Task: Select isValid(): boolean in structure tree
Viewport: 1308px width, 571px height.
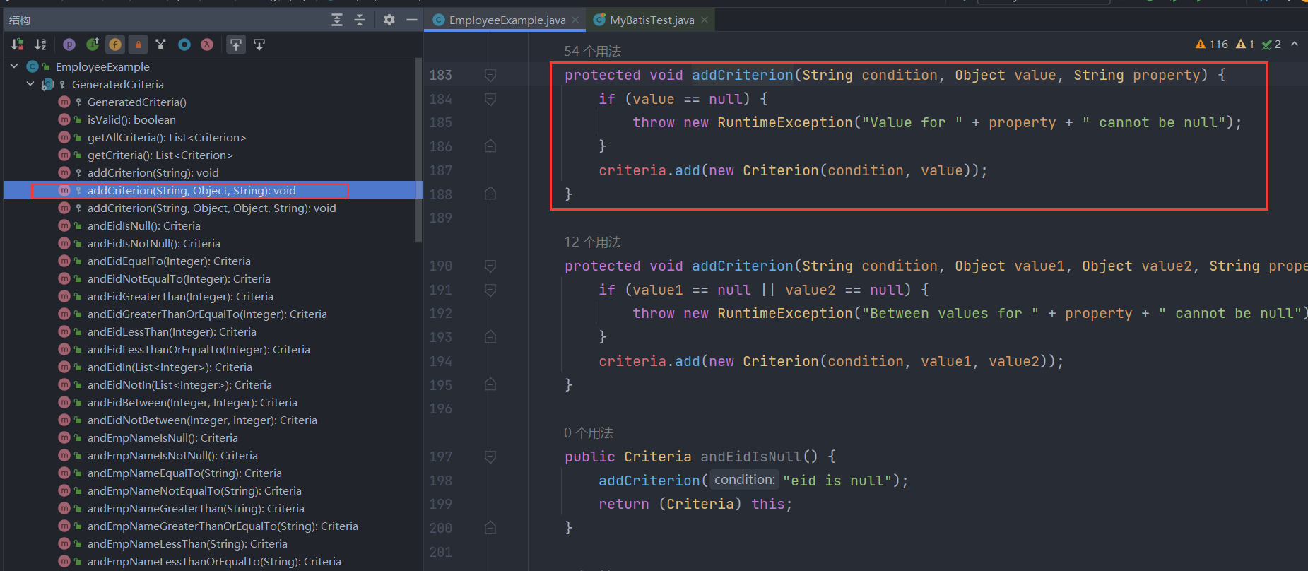Action: point(131,119)
